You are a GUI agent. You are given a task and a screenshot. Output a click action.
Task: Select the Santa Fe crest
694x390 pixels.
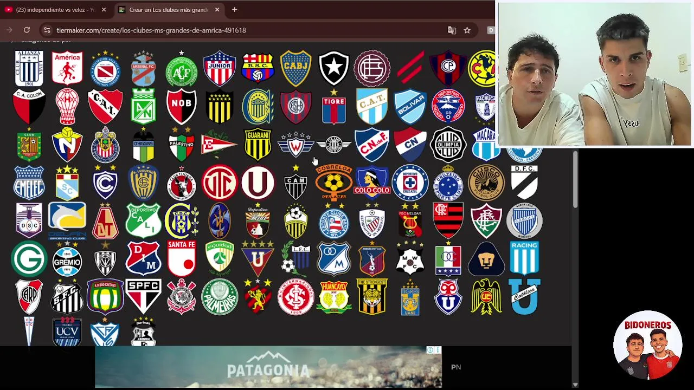click(182, 259)
